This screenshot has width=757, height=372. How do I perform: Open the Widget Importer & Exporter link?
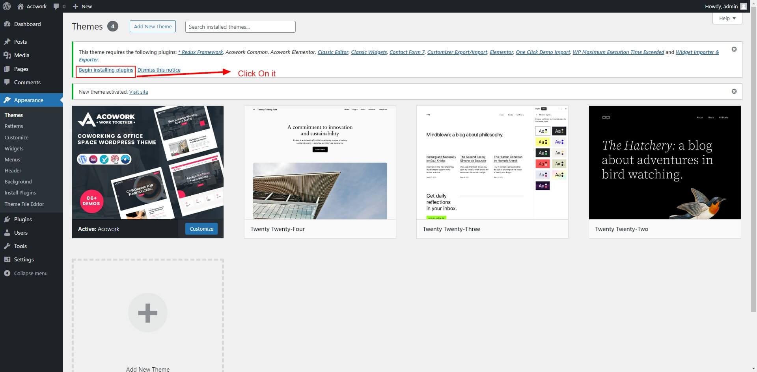(x=399, y=56)
